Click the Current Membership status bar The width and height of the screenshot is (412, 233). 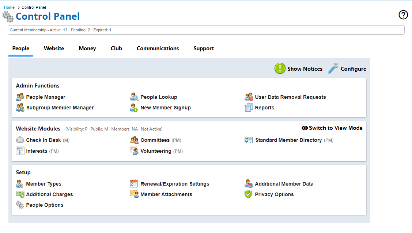point(206,30)
